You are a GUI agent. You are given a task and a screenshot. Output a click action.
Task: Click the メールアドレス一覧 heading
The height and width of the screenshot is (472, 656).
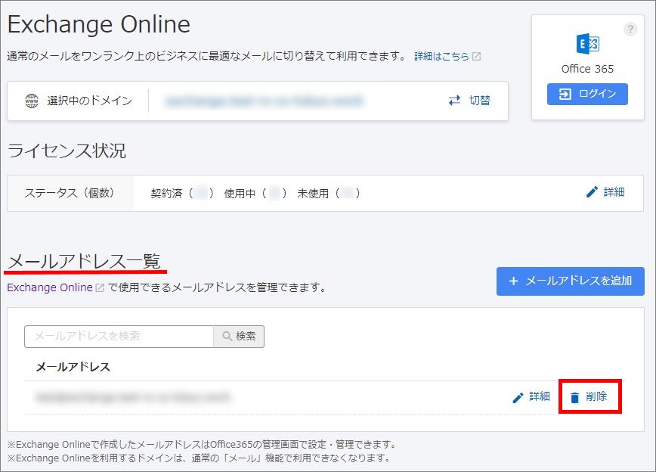pos(84,261)
